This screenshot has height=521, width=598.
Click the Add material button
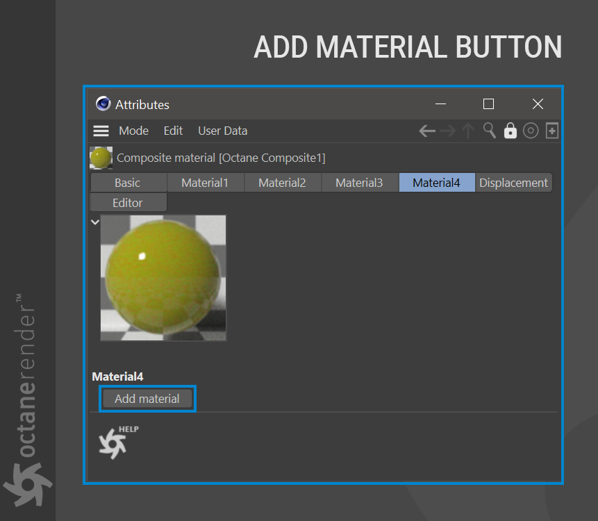(x=147, y=399)
